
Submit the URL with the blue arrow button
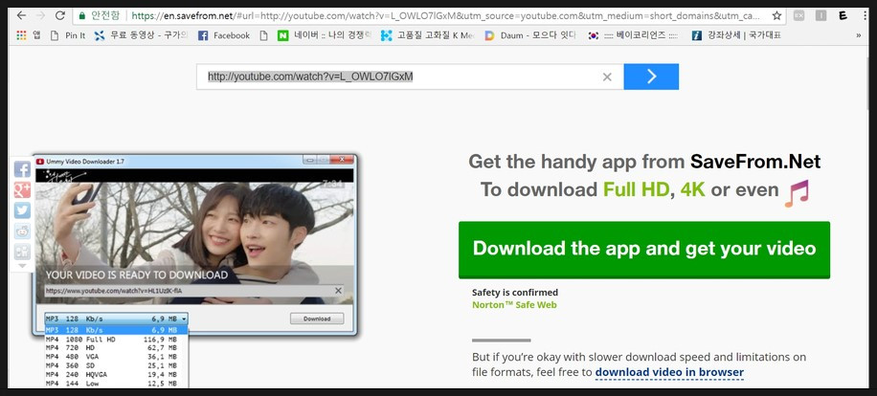tap(651, 77)
